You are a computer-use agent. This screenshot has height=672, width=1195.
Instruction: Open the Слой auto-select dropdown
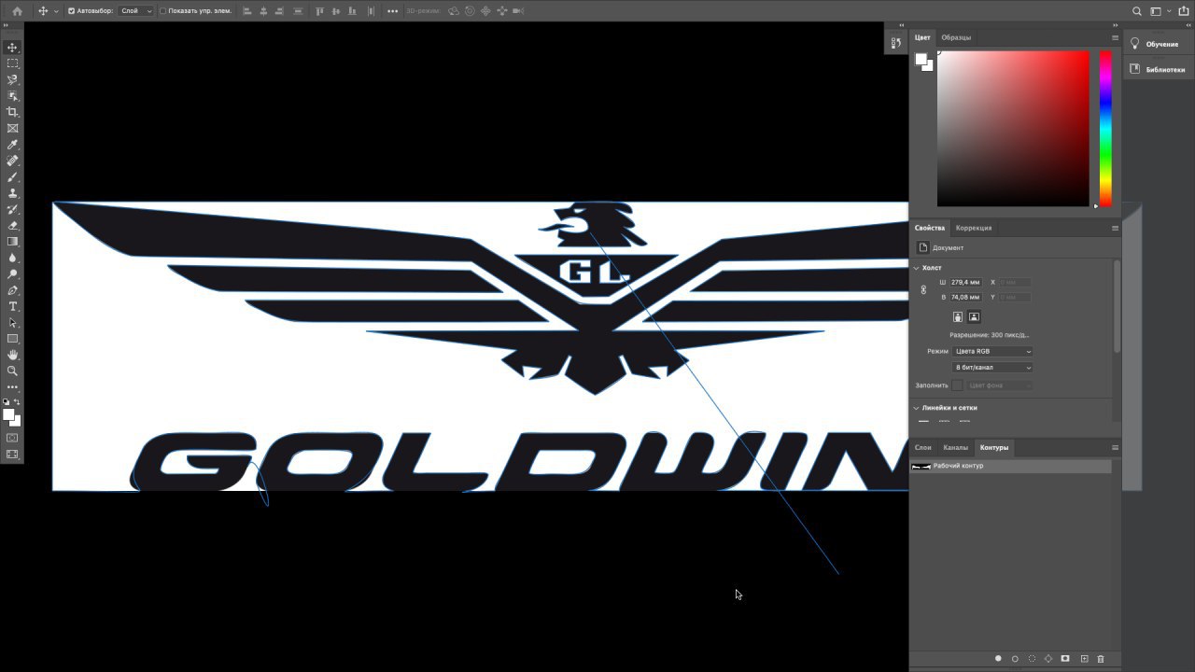136,11
